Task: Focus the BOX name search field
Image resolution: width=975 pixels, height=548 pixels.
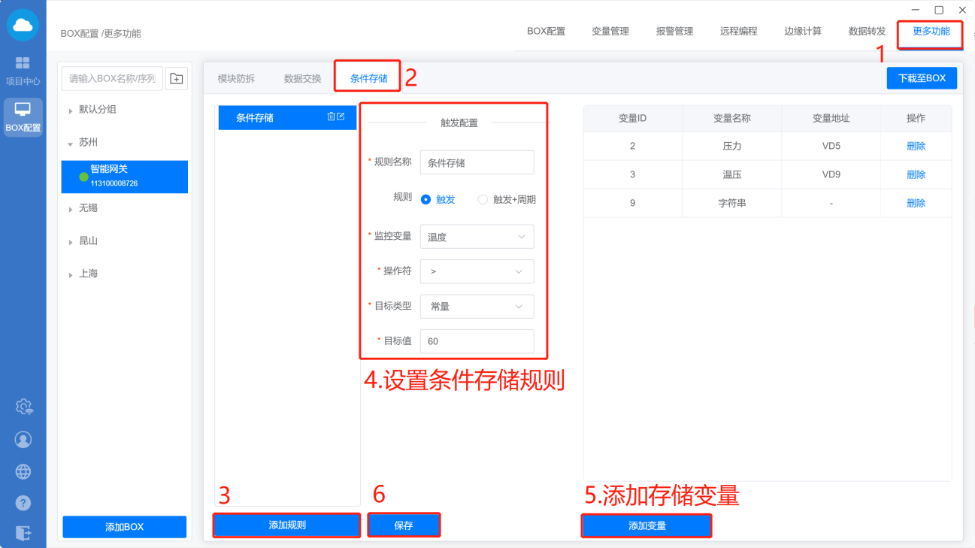Action: [112, 78]
